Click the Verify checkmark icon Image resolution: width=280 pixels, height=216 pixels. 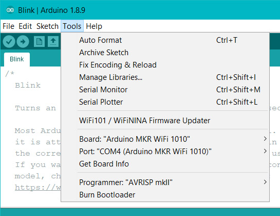click(9, 42)
